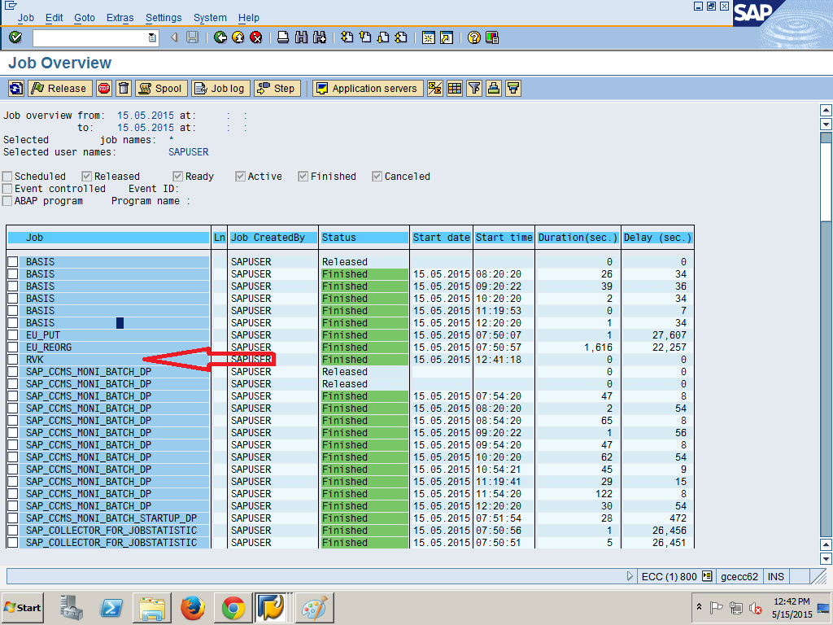The height and width of the screenshot is (625, 833).
Task: Create a new session icon
Action: point(428,37)
